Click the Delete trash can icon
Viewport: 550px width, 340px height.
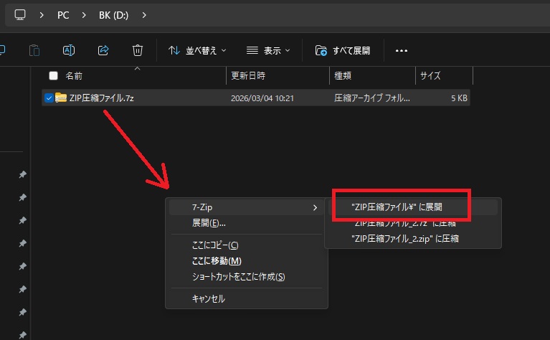[137, 50]
